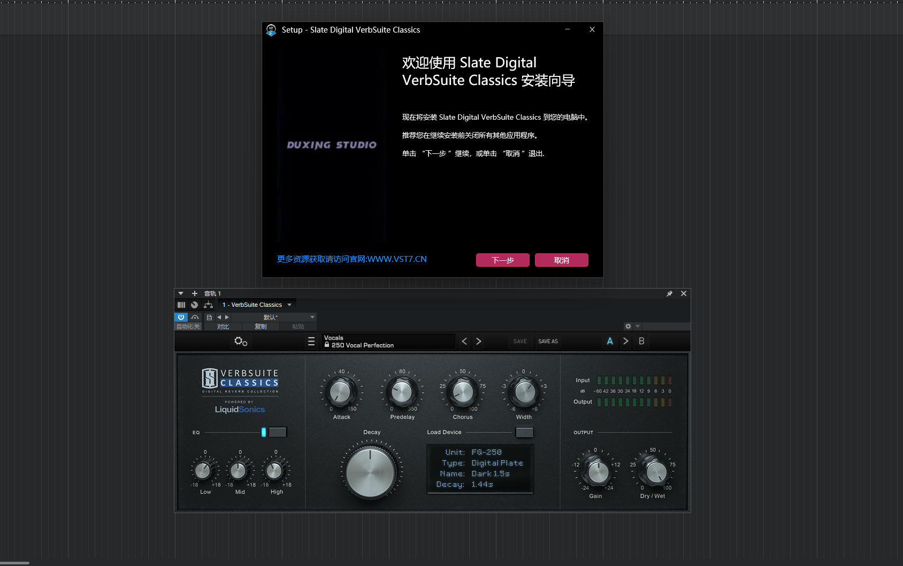The height and width of the screenshot is (566, 903).
Task: Adjust the EQ slider in VerbSuite
Action: 264,432
